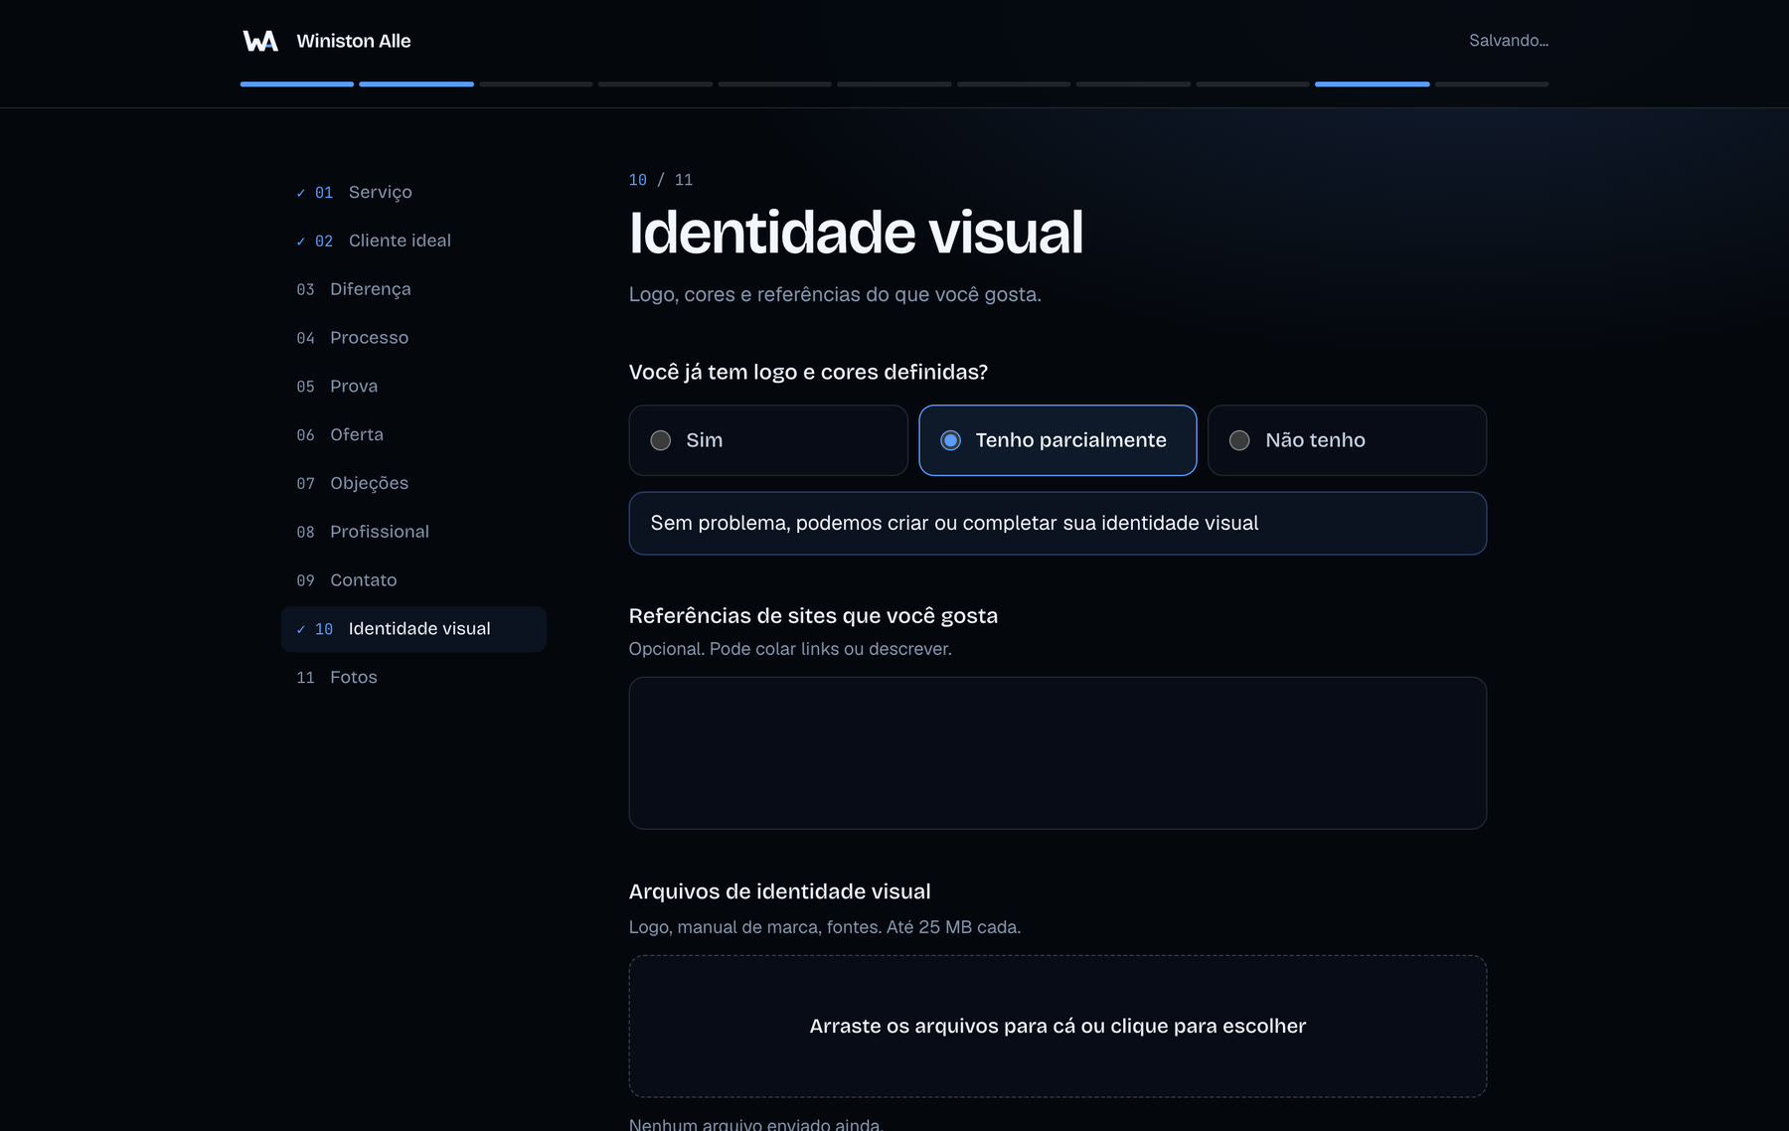Click the last progress bar segment
Image resolution: width=1789 pixels, height=1131 pixels.
1491,84
